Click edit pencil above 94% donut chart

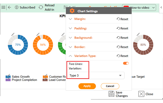pos(38,34)
